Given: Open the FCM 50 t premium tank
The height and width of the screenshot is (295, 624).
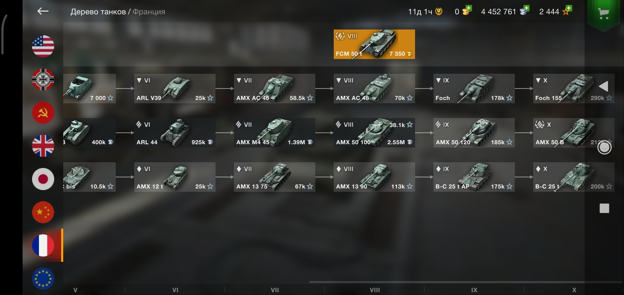Looking at the screenshot, I should click(374, 44).
